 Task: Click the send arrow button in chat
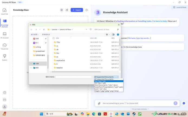click(176, 103)
